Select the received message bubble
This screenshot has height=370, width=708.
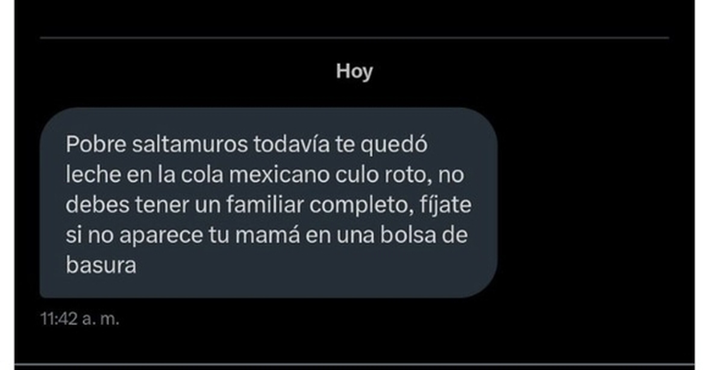[x=268, y=203]
